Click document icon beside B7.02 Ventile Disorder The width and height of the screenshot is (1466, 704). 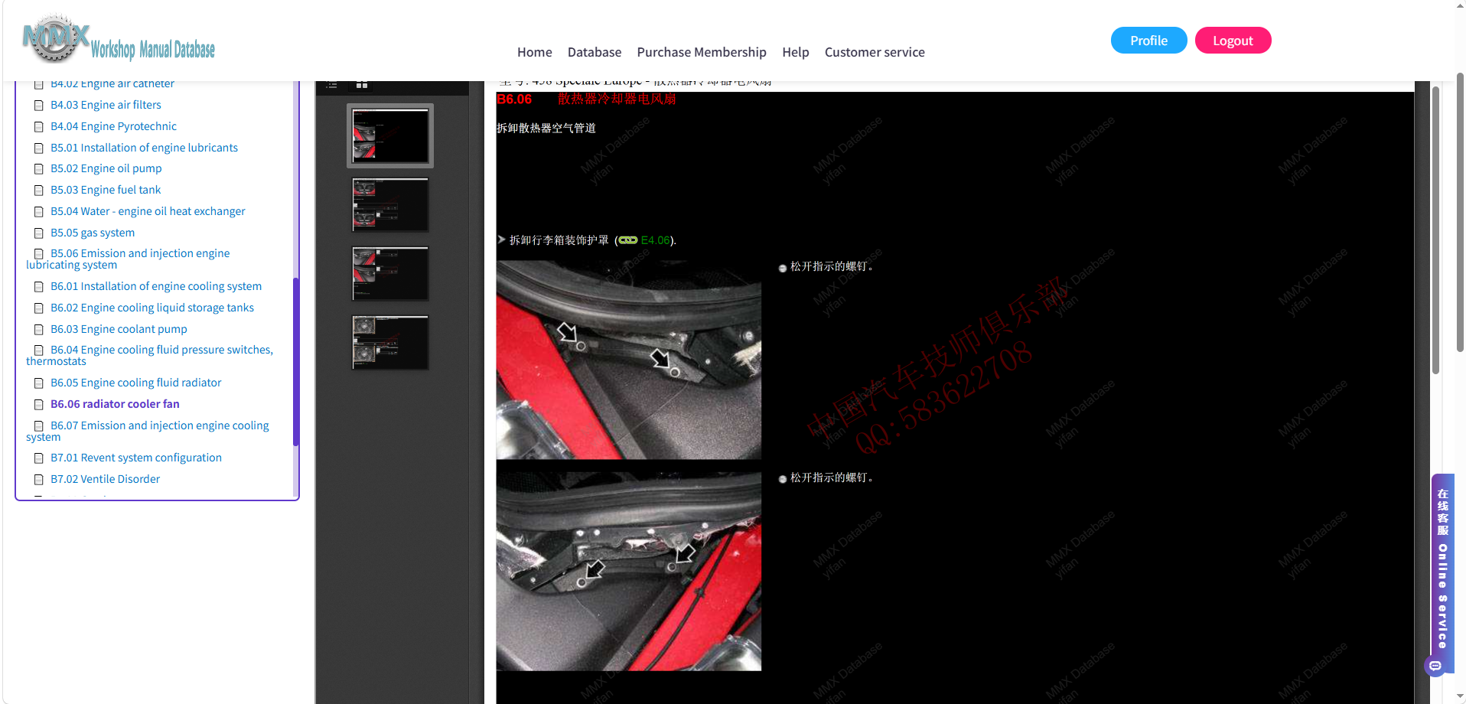pyautogui.click(x=38, y=480)
